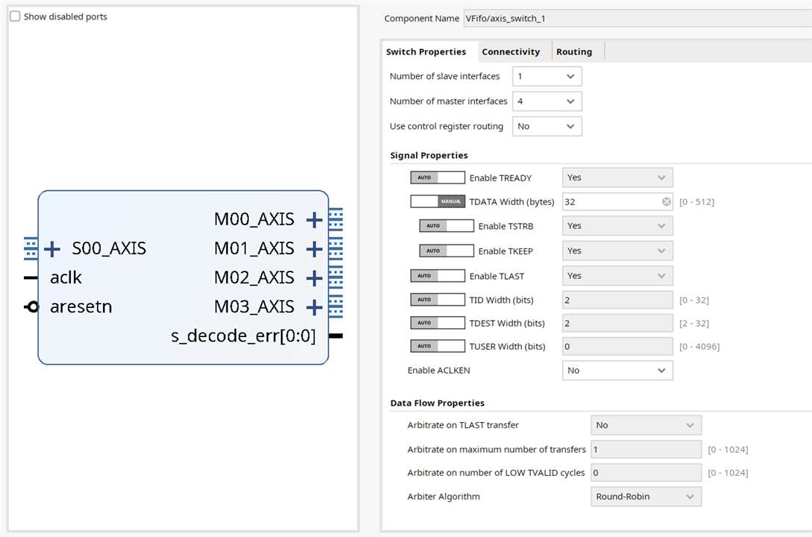Select the S00_AXIS label in the block diagram

pos(110,249)
